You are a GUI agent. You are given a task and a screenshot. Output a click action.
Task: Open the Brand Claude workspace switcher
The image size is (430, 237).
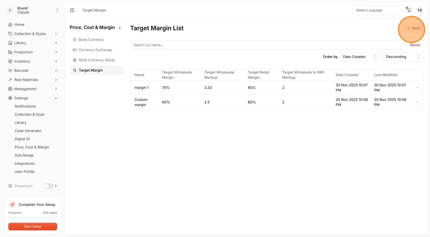tap(33, 10)
